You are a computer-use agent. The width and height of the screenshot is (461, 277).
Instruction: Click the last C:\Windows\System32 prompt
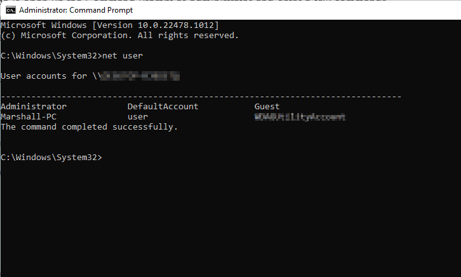51,158
